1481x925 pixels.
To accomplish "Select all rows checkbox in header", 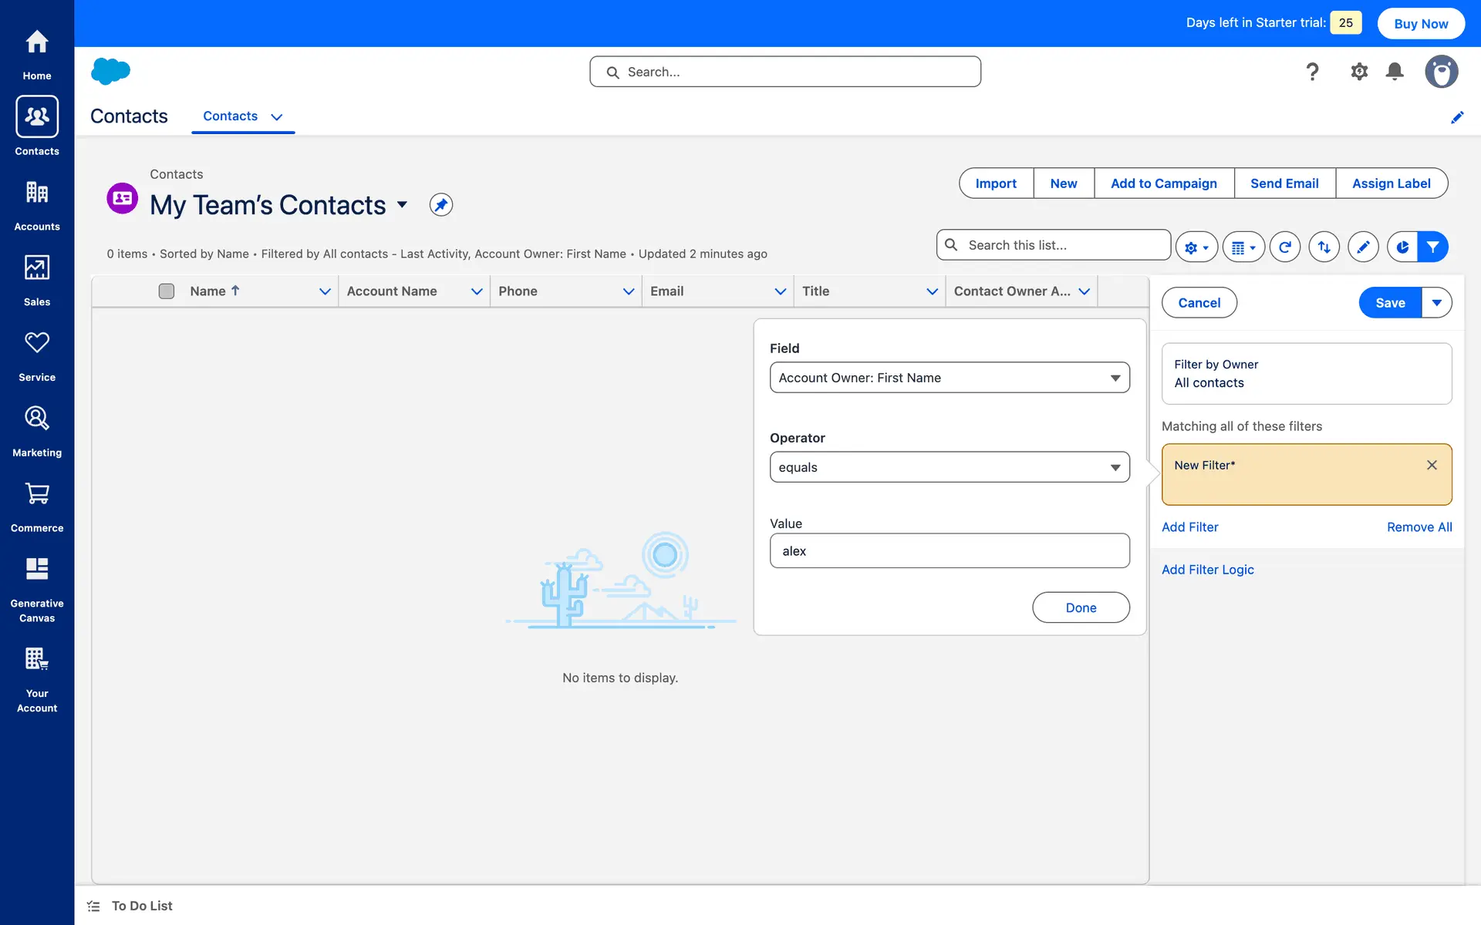I will pos(166,291).
